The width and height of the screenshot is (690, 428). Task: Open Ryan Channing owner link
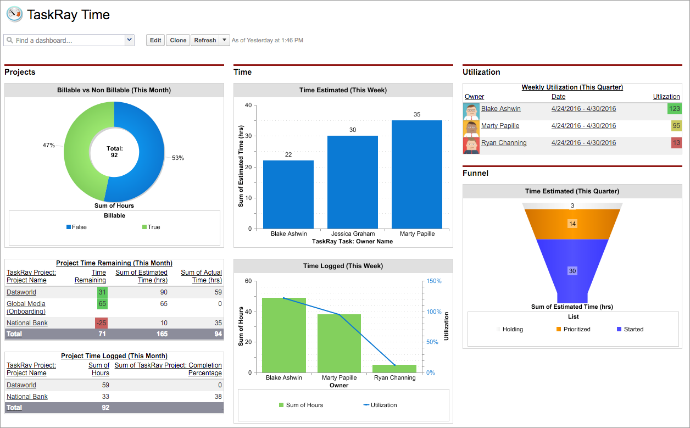[504, 143]
